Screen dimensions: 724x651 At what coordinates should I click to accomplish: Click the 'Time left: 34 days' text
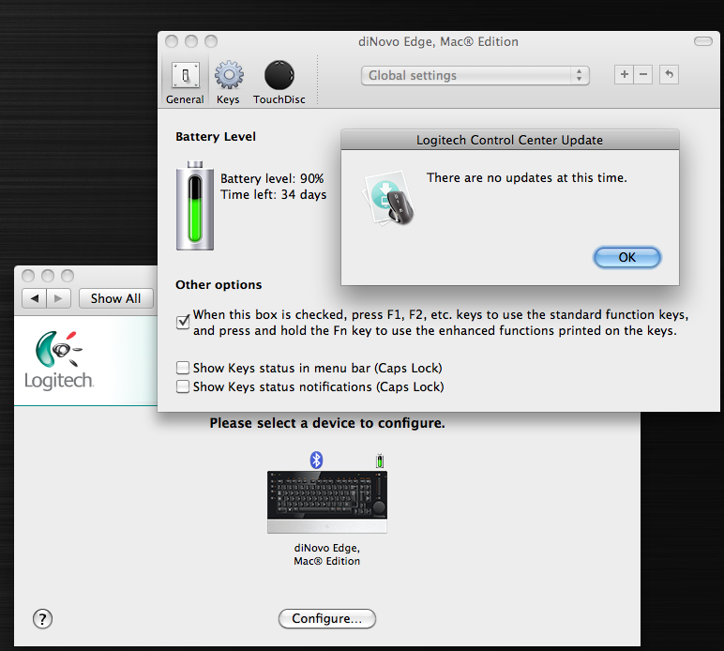(x=273, y=195)
